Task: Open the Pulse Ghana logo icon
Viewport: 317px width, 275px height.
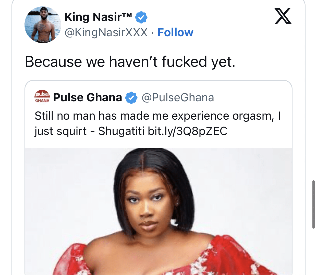Action: click(42, 96)
